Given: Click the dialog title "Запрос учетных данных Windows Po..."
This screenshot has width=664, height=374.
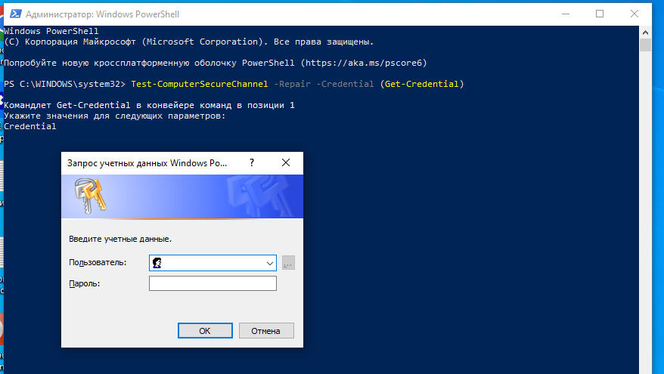Looking at the screenshot, I should tap(147, 163).
